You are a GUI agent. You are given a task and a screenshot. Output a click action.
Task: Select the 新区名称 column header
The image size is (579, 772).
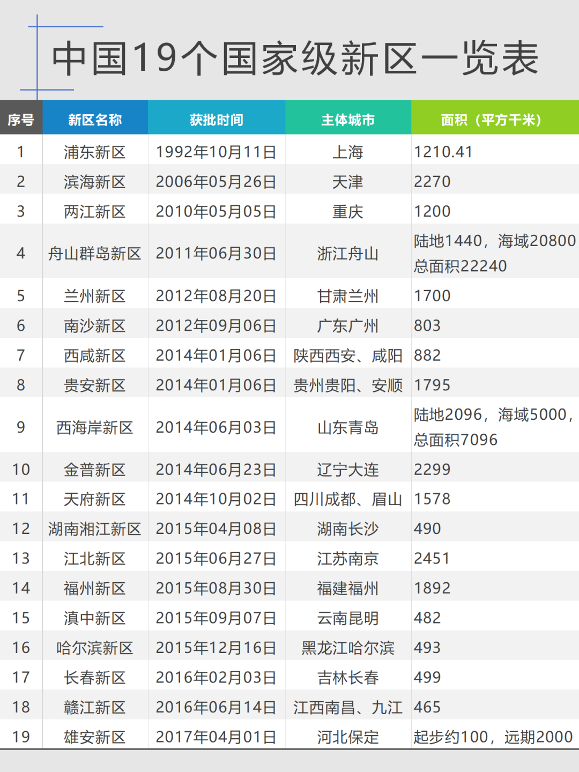(95, 120)
